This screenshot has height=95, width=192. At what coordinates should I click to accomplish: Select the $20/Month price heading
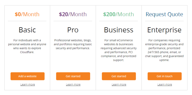pos(73,14)
